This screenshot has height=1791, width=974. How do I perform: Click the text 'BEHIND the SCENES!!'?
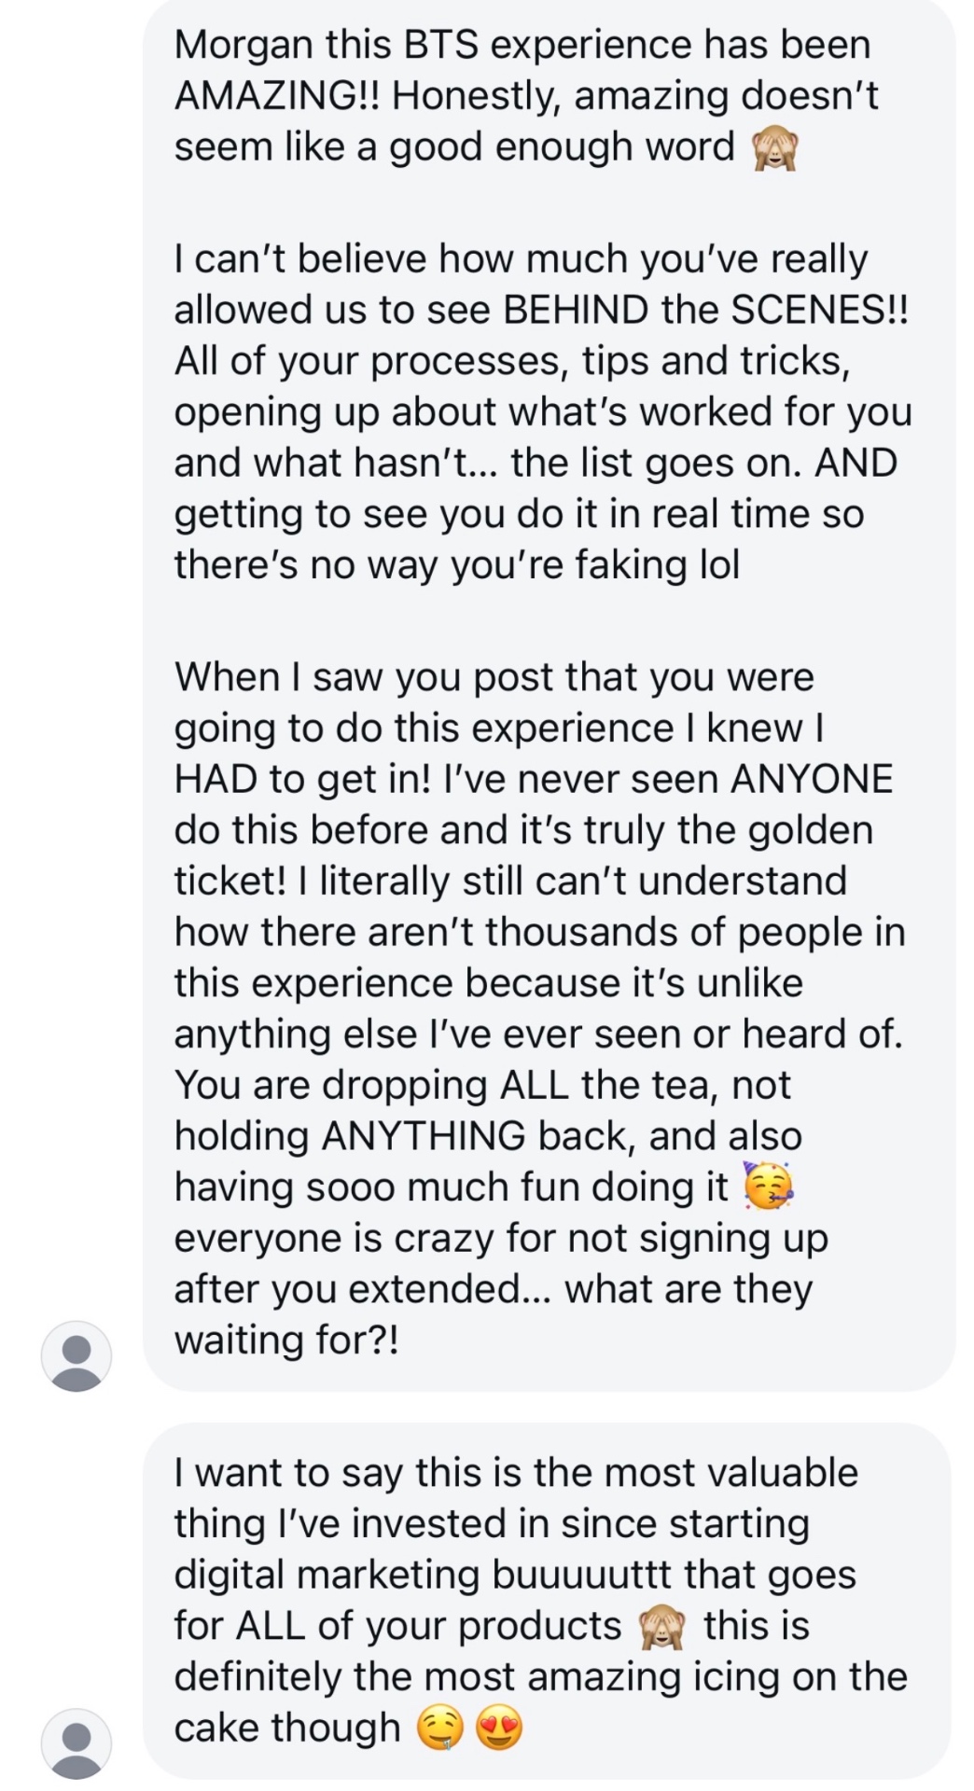705,310
